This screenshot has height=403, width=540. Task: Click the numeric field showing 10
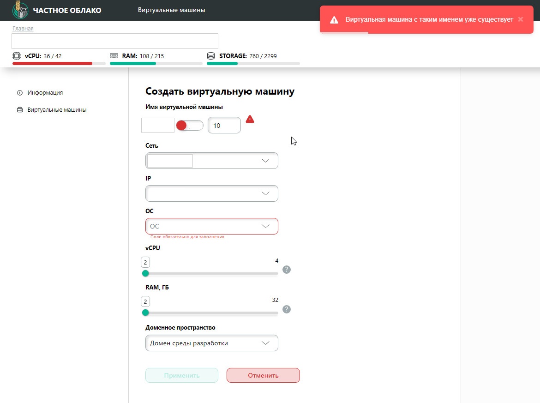pyautogui.click(x=224, y=125)
